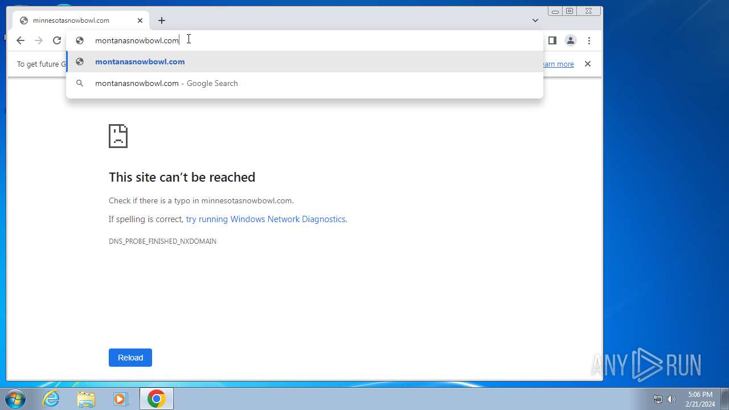Launch Internet Explorer from the taskbar
This screenshot has width=729, height=410.
pos(51,399)
